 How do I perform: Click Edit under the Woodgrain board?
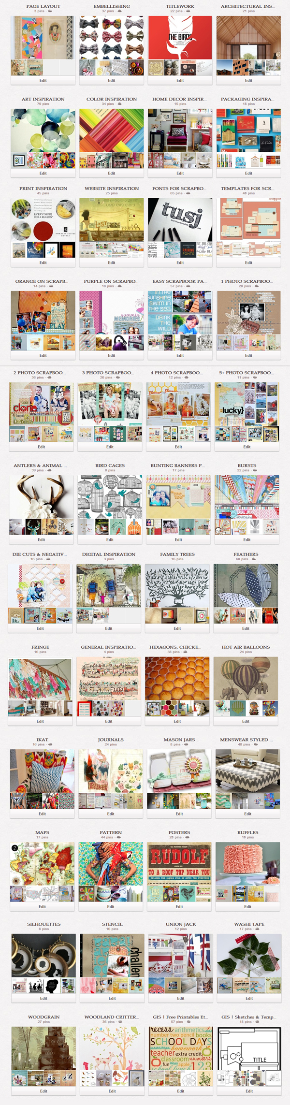point(43,1091)
